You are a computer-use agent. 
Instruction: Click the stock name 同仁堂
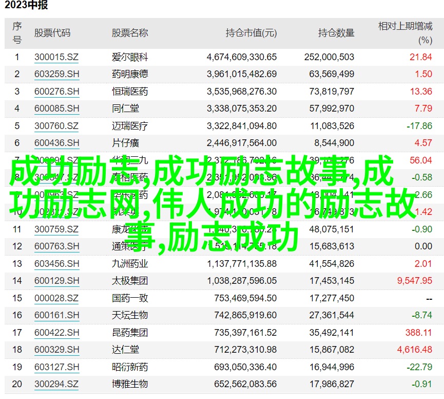pos(125,108)
